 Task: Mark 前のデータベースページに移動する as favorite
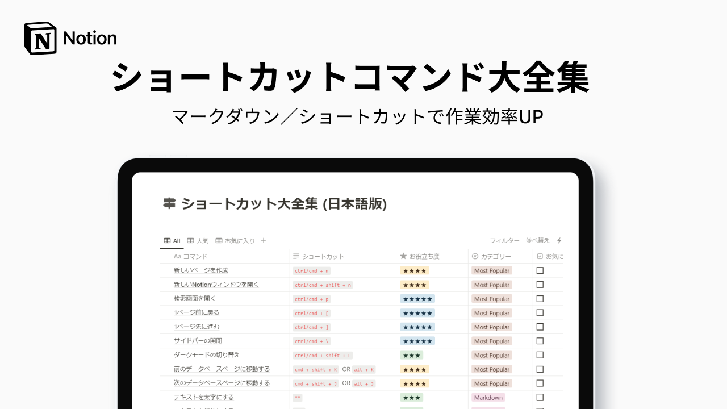540,369
